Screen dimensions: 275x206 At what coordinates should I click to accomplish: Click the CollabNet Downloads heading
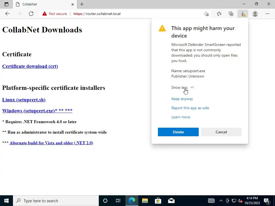coord(42,30)
